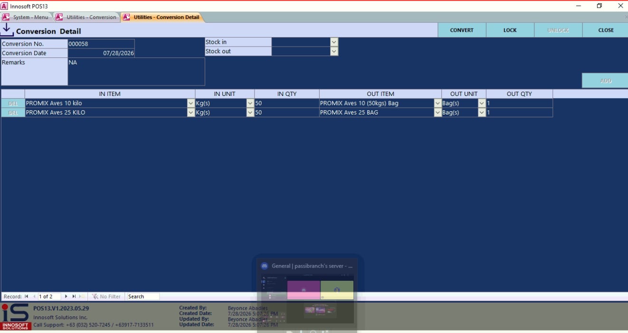
Task: Expand OUT ITEM dropdown for Aves 10 (50kgs) Bag
Action: tap(438, 103)
